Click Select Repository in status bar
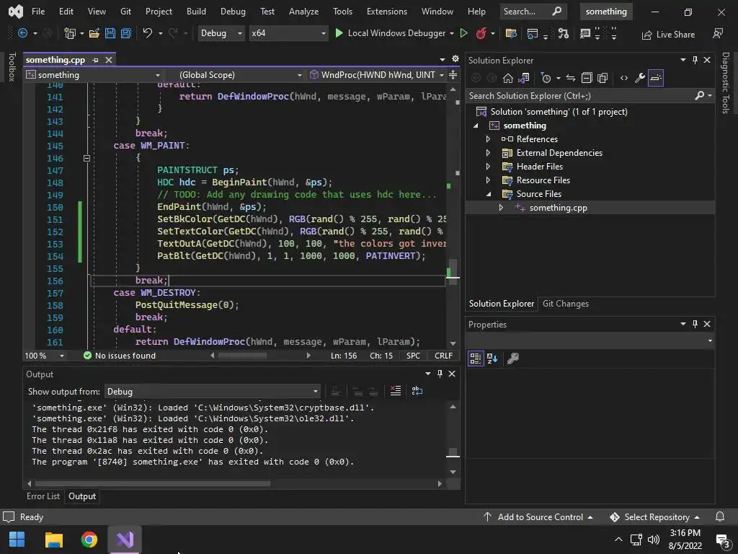 click(654, 516)
